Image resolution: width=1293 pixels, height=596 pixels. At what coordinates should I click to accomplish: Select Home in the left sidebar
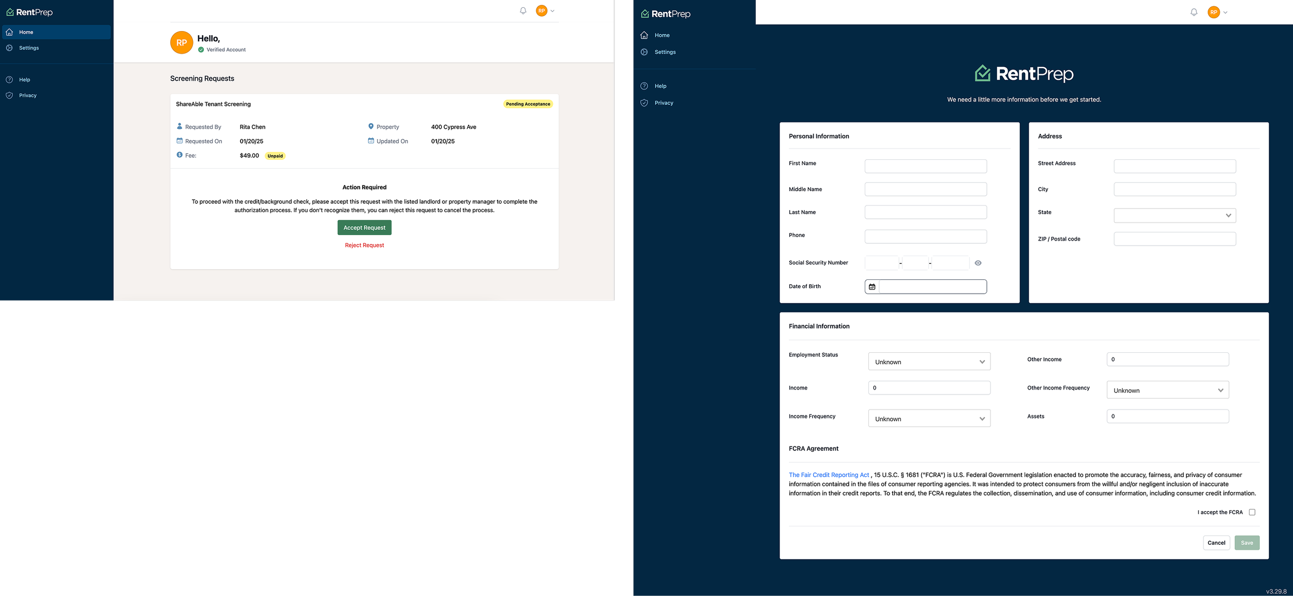[26, 32]
